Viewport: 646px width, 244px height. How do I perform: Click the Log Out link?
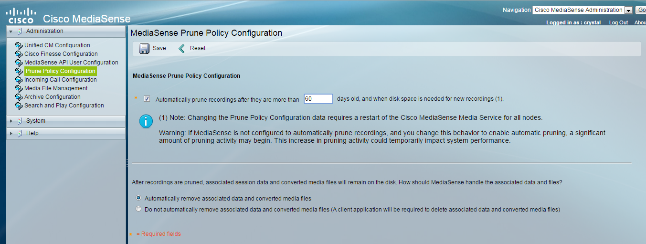pyautogui.click(x=618, y=22)
